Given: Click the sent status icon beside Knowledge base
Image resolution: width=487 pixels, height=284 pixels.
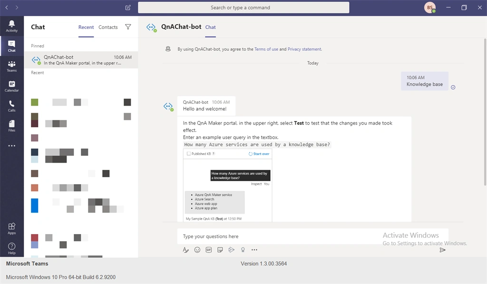Looking at the screenshot, I should [x=453, y=88].
